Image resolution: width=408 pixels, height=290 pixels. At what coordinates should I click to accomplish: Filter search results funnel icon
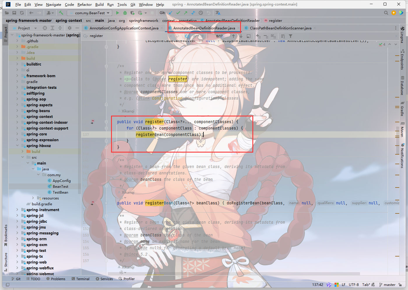pyautogui.click(x=291, y=36)
